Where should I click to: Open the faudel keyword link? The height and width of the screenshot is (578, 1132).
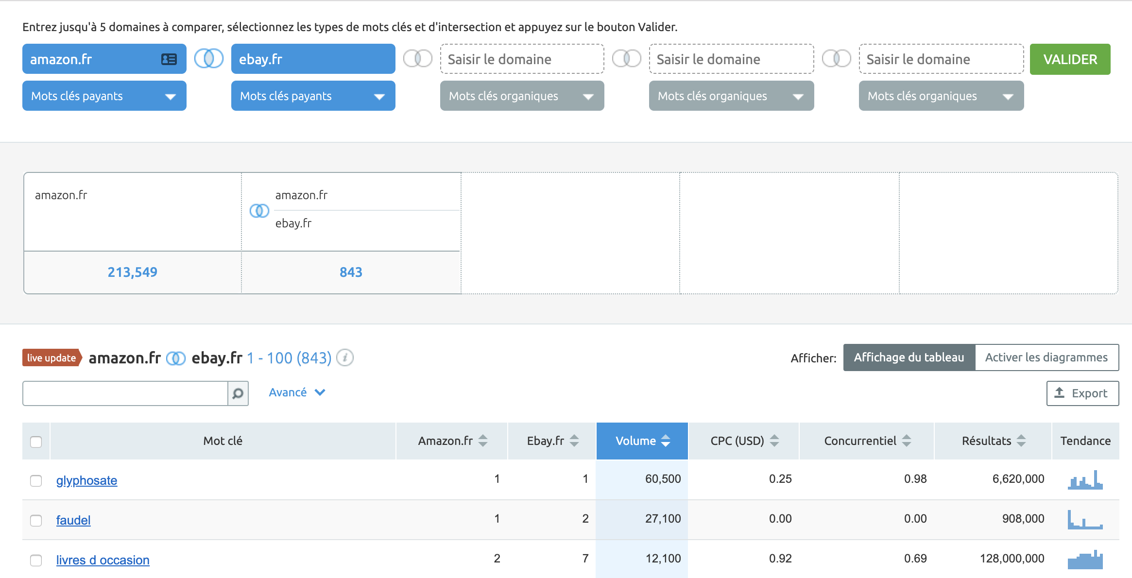[x=73, y=520]
